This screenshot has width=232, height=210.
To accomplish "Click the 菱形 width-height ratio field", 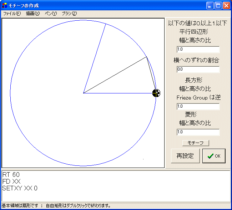I will pos(198,132).
